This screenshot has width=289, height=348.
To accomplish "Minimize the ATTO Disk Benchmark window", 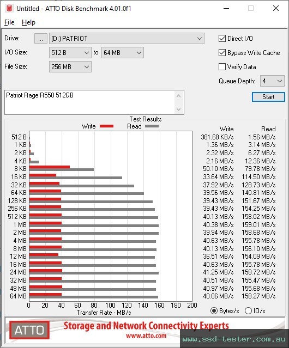I will 226,8.
